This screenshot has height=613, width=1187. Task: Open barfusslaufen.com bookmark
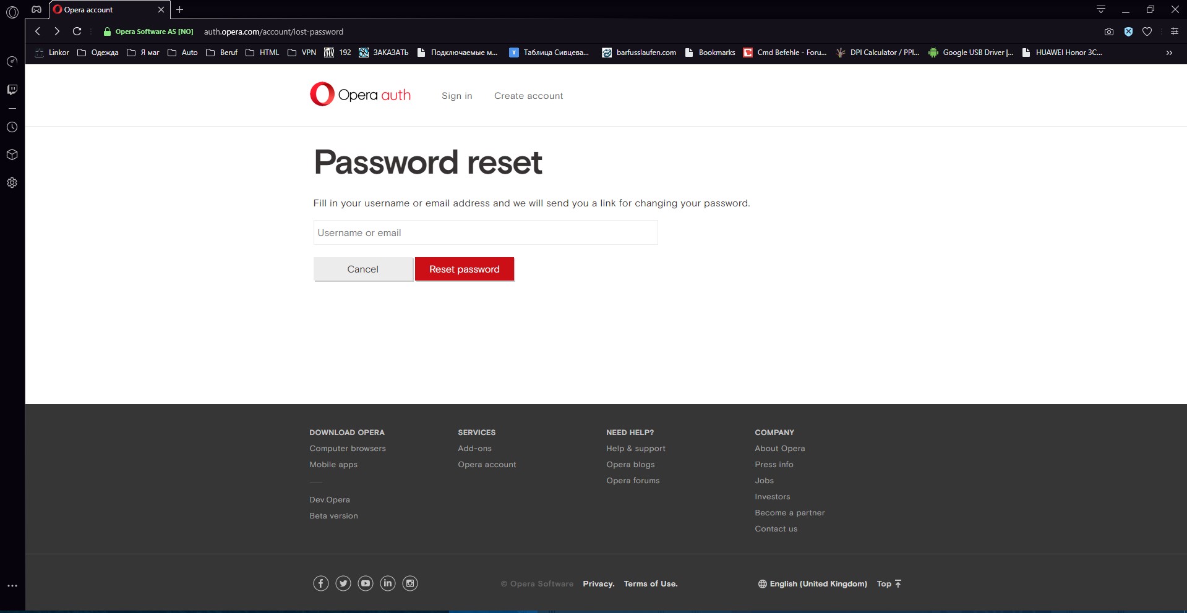click(639, 53)
